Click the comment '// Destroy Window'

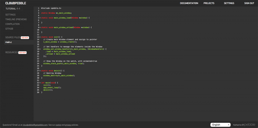(52, 73)
